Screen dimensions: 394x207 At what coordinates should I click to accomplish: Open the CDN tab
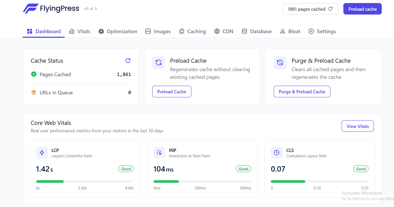tap(224, 31)
